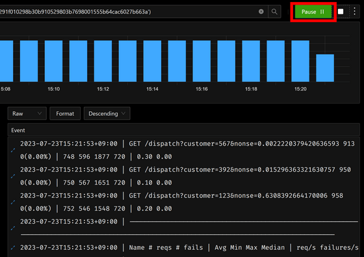Viewport: 364px width, 257px height.
Task: Expand the customer=567 log event row
Action: pyautogui.click(x=13, y=150)
